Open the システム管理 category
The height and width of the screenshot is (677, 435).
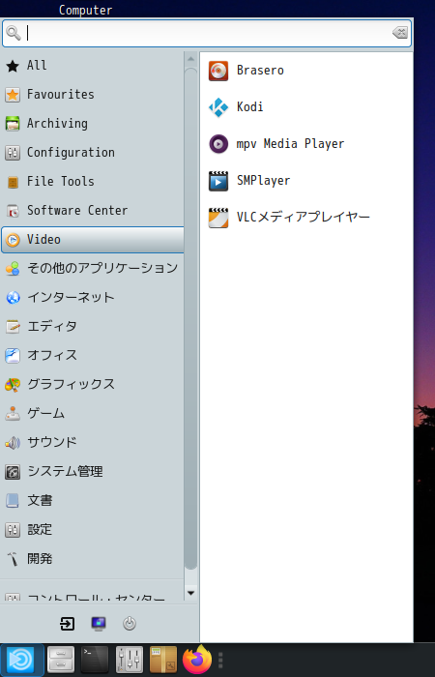[x=93, y=472]
